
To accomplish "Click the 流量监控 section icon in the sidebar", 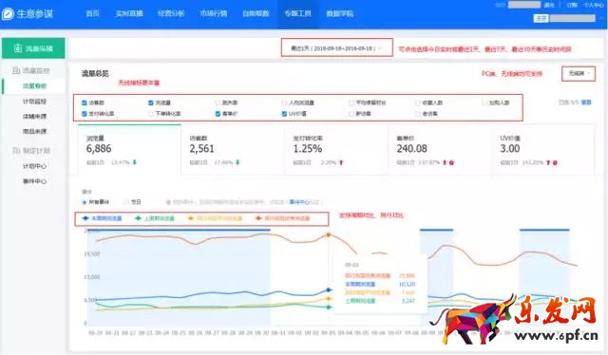I will coord(16,70).
